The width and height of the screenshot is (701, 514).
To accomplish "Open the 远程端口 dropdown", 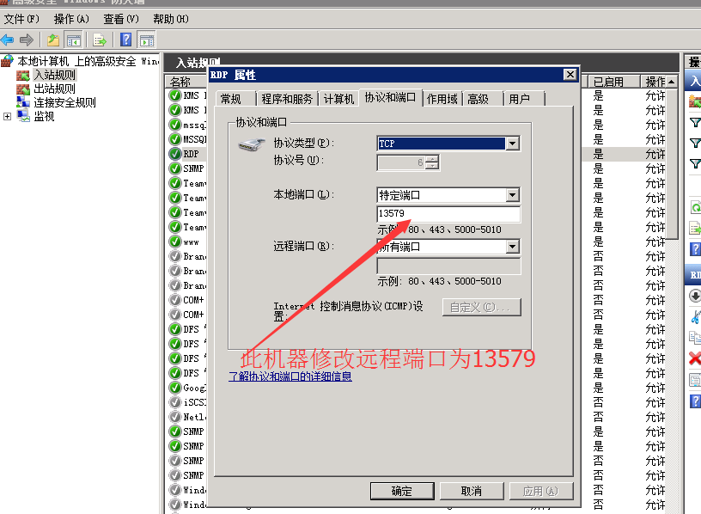I will point(512,247).
